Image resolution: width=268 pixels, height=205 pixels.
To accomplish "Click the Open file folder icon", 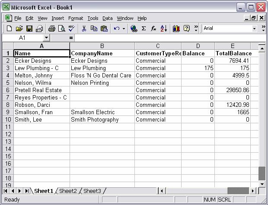I will point(19,29).
